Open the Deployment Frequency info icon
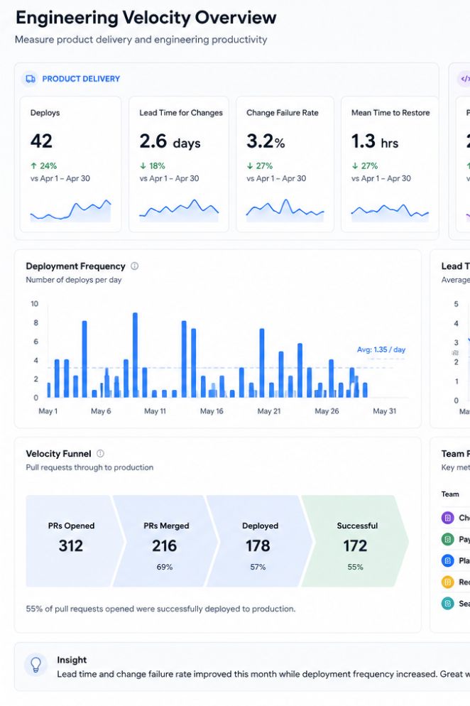 click(x=135, y=266)
